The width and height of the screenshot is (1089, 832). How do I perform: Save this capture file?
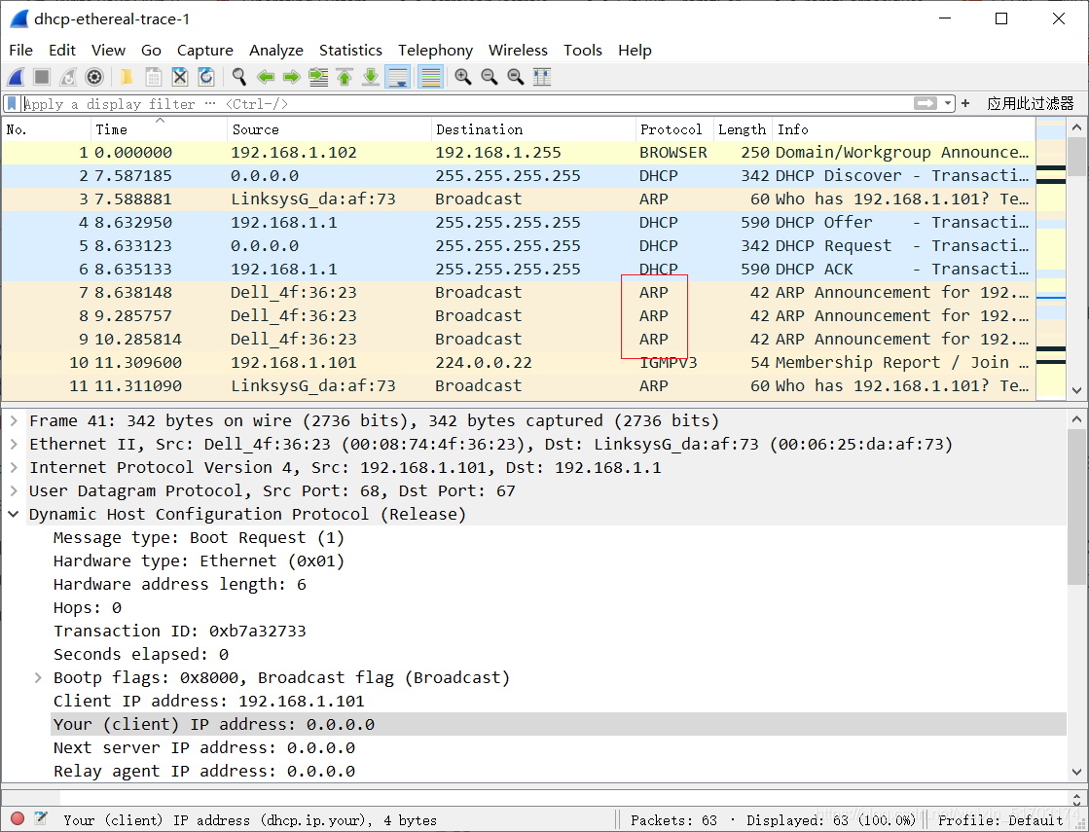click(x=154, y=77)
